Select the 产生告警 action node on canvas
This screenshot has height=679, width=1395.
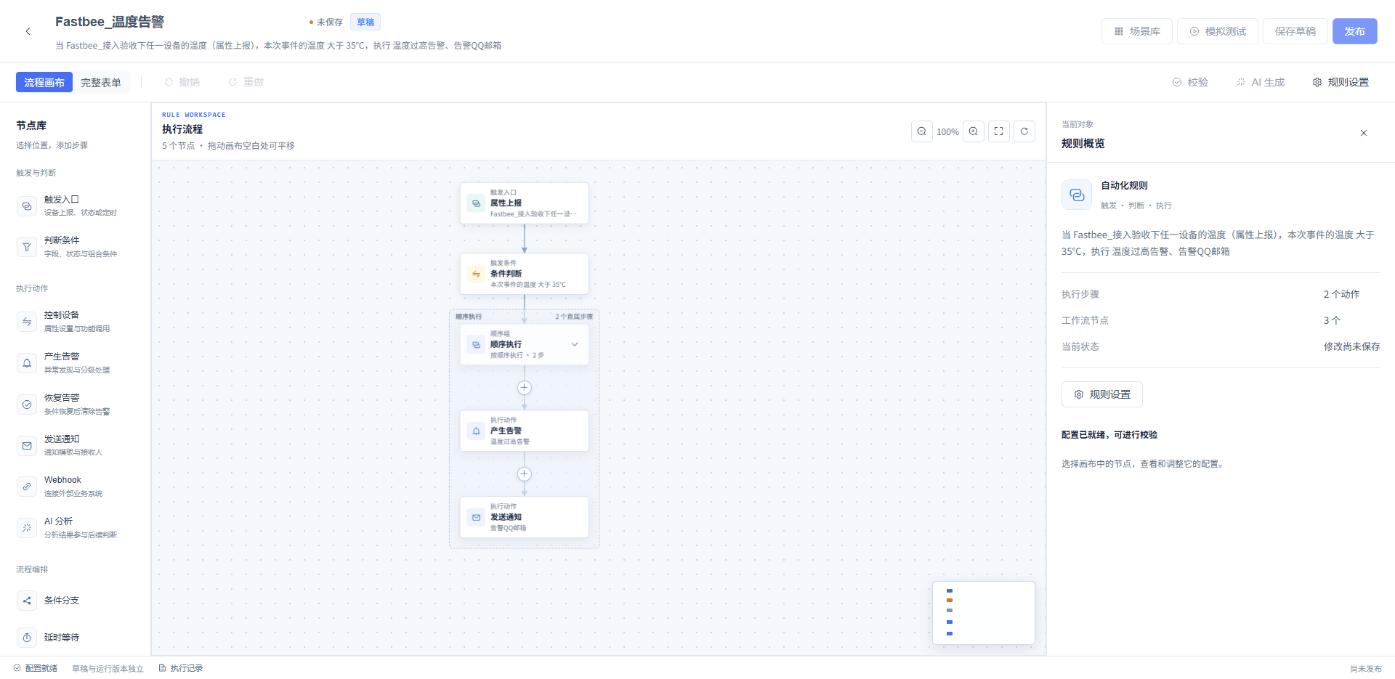(x=524, y=431)
